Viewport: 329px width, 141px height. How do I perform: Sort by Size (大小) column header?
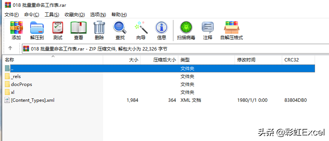122,60
